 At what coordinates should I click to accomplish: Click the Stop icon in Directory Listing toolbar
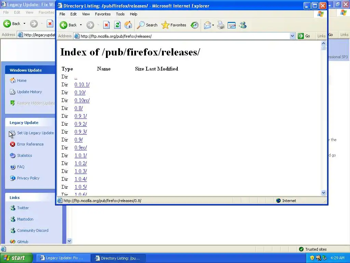pos(106,25)
